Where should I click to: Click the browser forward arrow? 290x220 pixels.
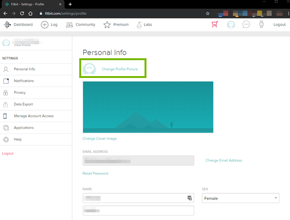tap(14, 13)
